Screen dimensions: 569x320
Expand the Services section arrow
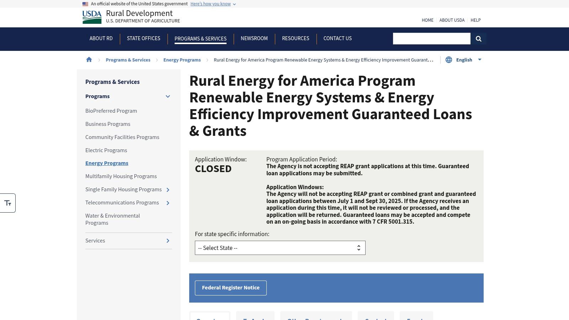pyautogui.click(x=168, y=241)
